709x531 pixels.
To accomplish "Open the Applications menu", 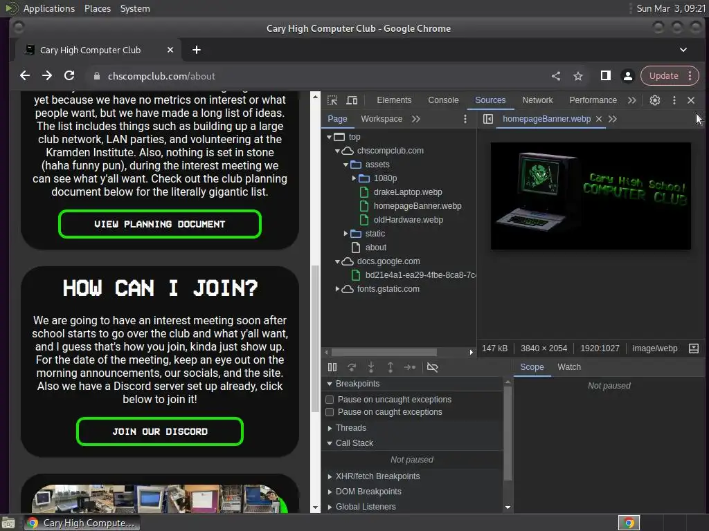I will pyautogui.click(x=49, y=8).
